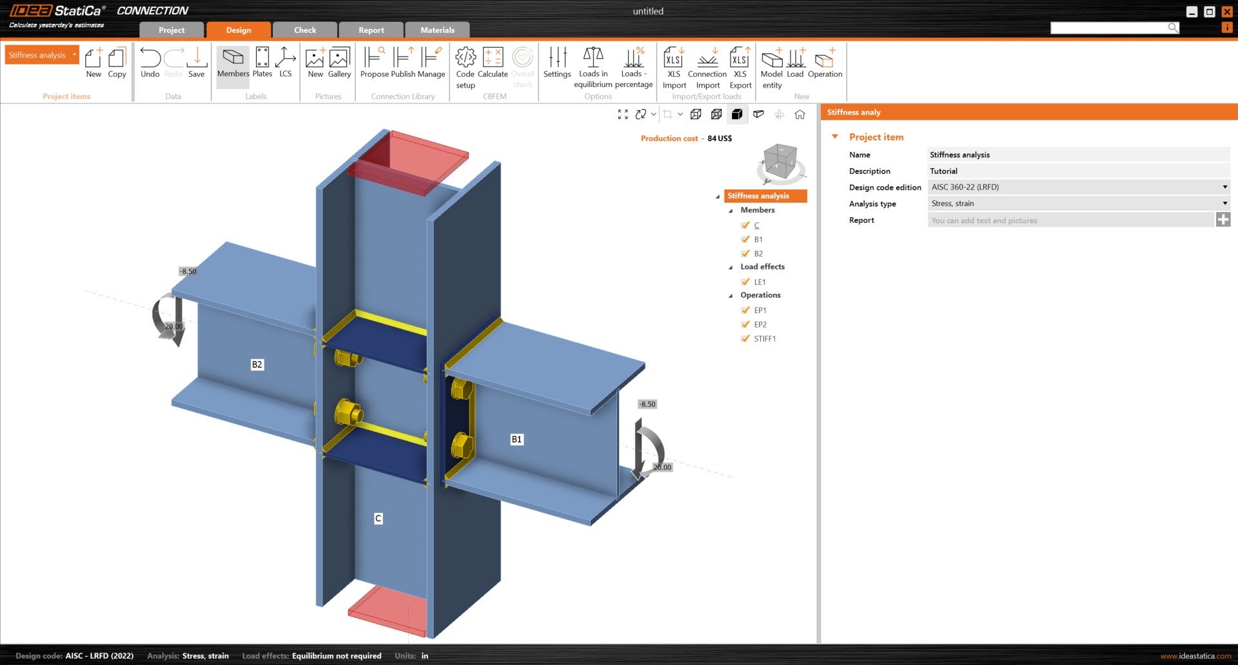Switch to the Check tab
The height and width of the screenshot is (665, 1238).
(x=305, y=30)
